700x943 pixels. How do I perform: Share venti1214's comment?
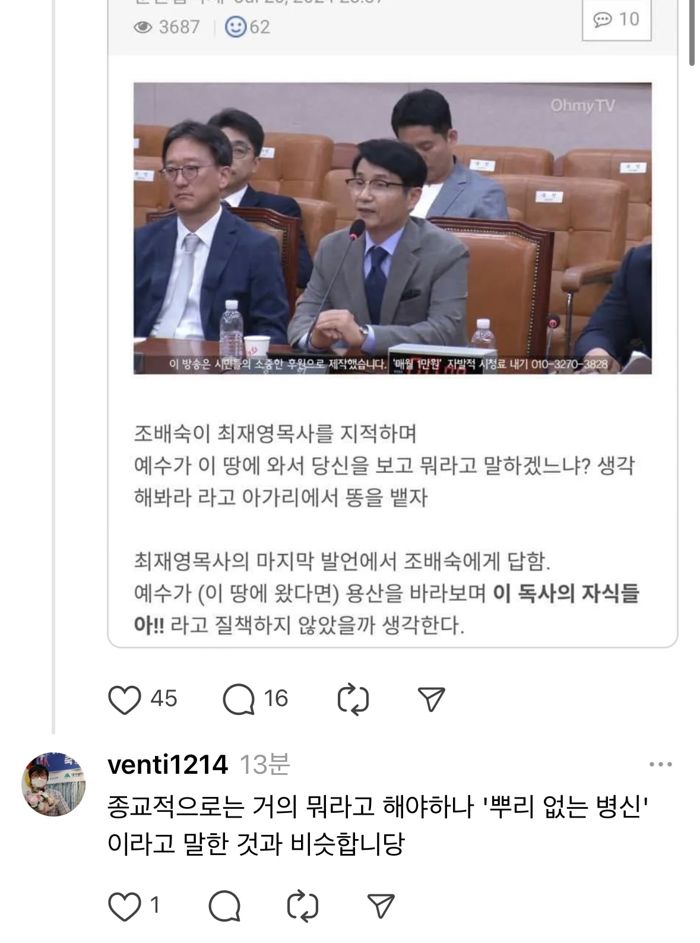click(381, 906)
